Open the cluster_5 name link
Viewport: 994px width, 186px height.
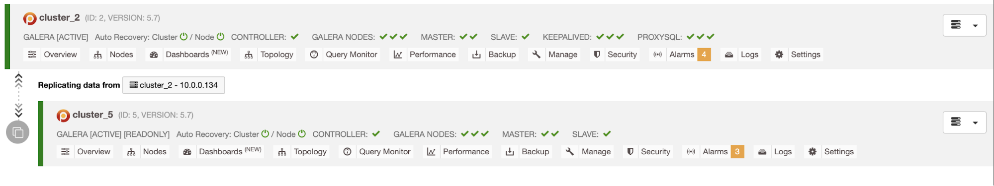92,115
